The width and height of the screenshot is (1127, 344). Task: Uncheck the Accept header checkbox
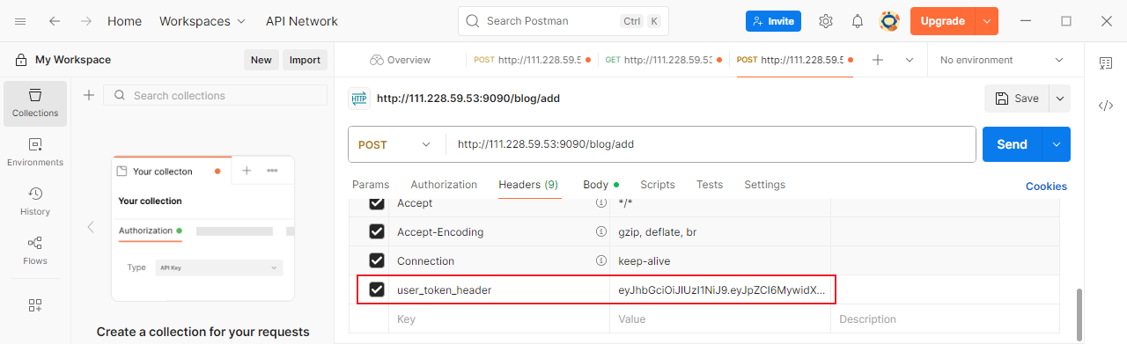(x=377, y=203)
